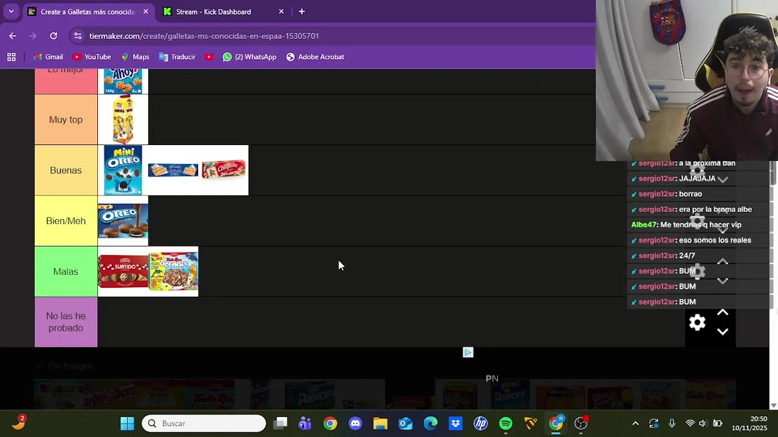778x437 pixels.
Task: Move the Malas row down
Action: point(723,281)
